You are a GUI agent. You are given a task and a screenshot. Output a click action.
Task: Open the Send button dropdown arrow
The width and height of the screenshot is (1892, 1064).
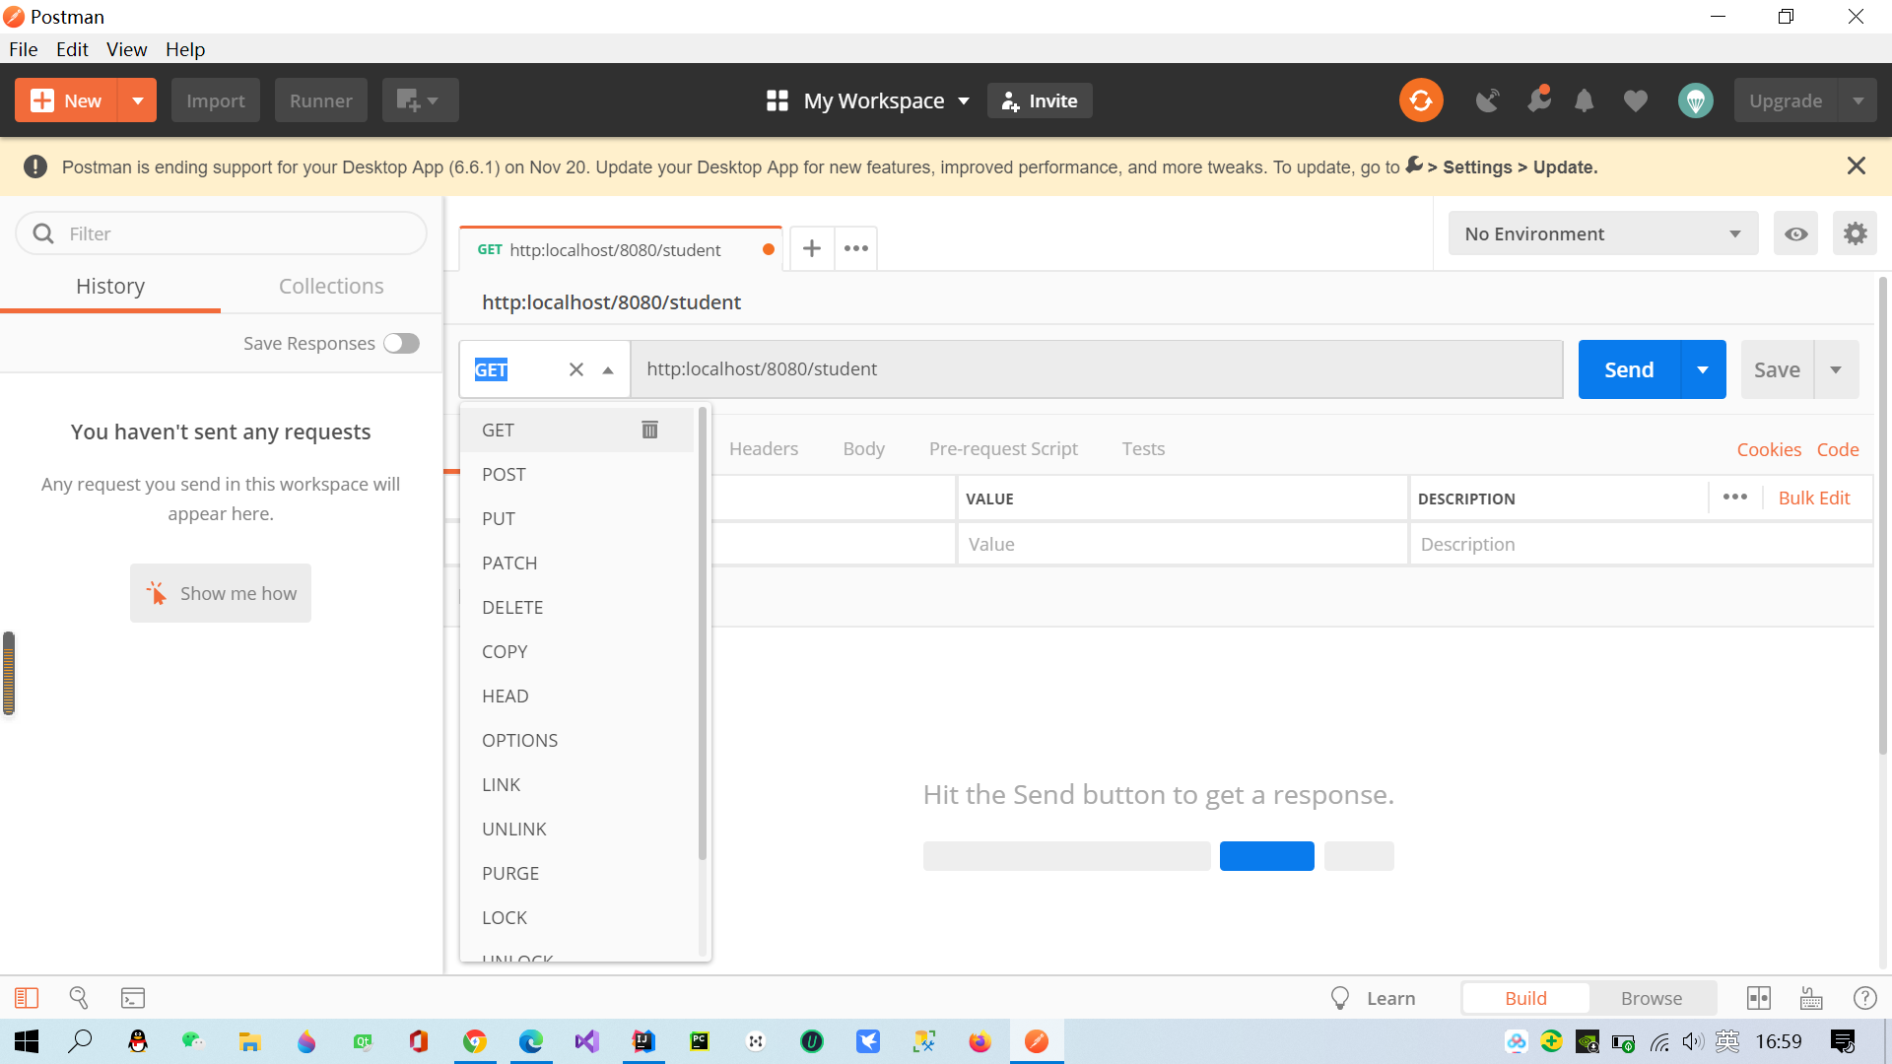pos(1703,369)
